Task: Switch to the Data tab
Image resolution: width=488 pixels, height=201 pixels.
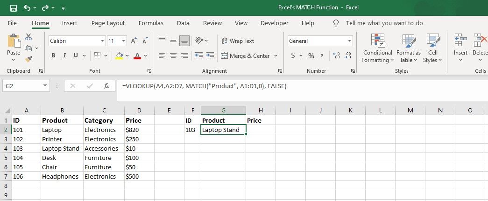Action: pos(183,23)
